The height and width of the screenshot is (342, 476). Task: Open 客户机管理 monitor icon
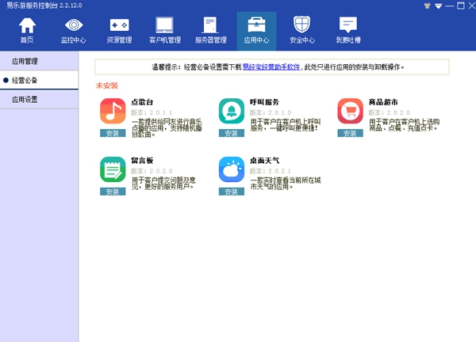tap(164, 30)
